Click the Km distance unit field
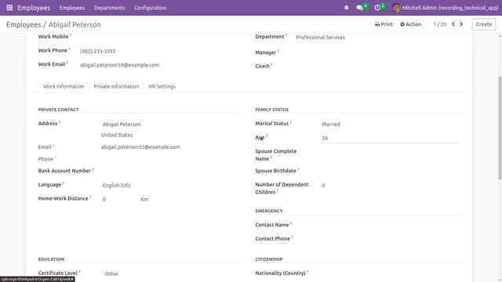502x282 pixels. (144, 199)
